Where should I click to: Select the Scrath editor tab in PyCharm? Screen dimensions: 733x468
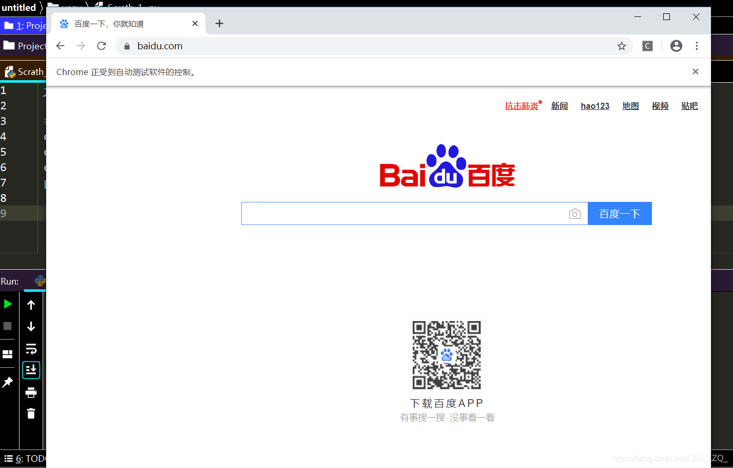[x=24, y=72]
